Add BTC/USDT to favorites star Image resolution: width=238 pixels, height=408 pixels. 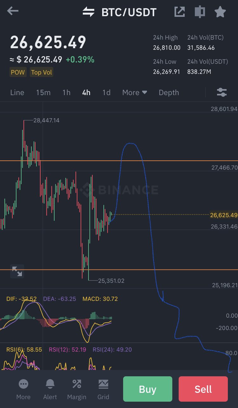point(220,12)
